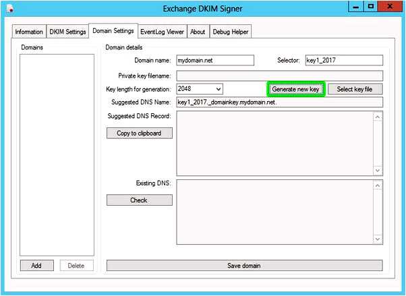406x296 pixels.
Task: Click the up arrow of the Existing DNS scrollbar
Action: coord(378,185)
